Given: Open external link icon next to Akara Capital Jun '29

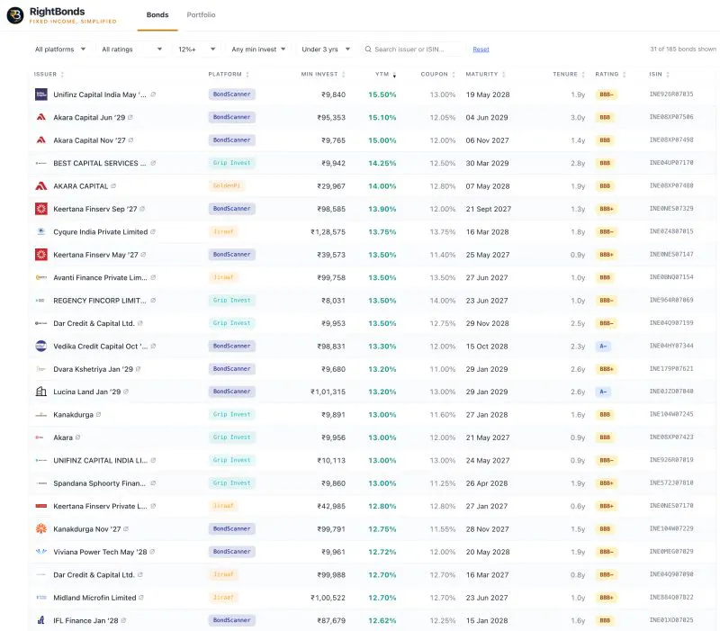Looking at the screenshot, I should (x=130, y=117).
